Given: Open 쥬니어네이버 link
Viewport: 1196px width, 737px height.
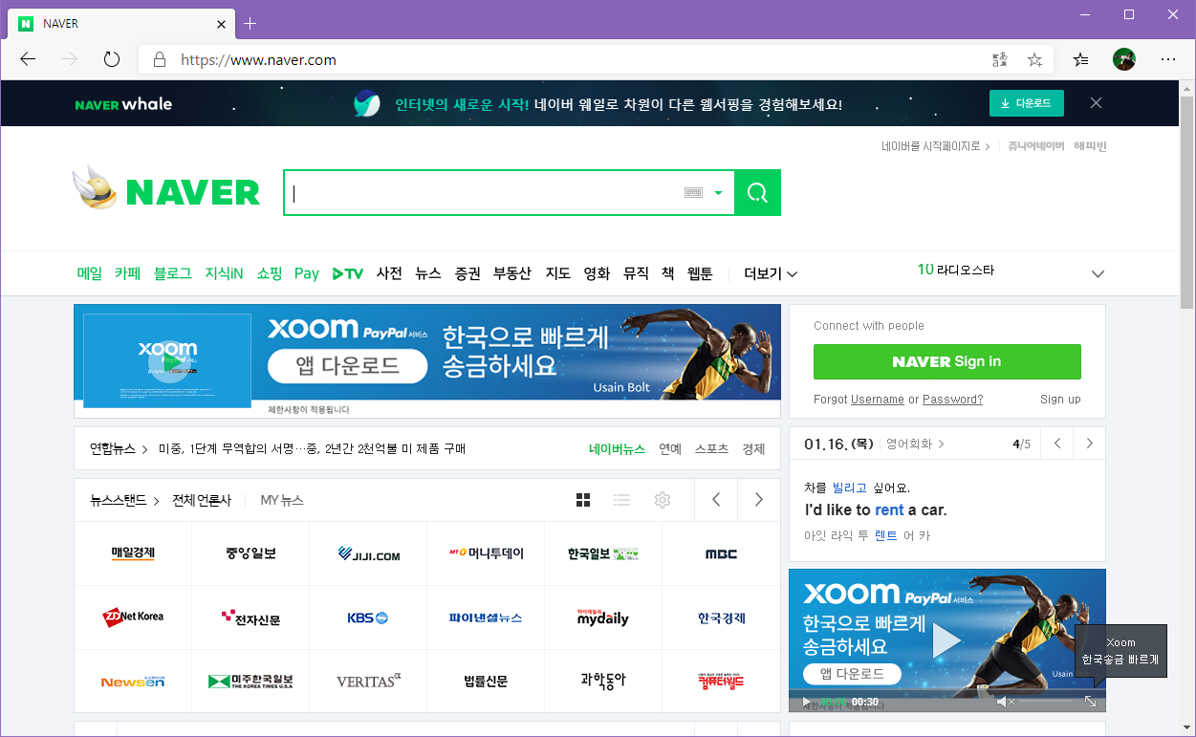Looking at the screenshot, I should coord(1036,146).
